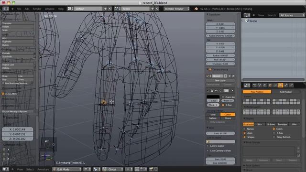Open the Object properties tab icon
Viewport: 306px width, 172px height.
(270, 86)
